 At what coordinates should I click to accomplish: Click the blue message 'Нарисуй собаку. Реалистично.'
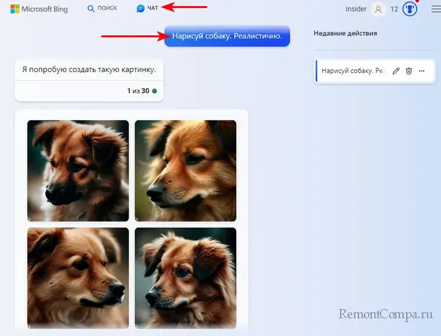coord(227,36)
